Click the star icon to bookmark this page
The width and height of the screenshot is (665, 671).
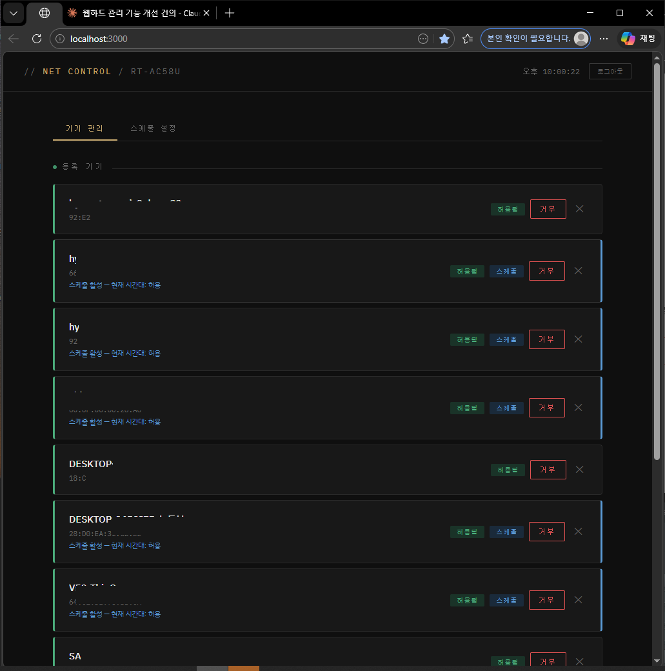(x=444, y=39)
